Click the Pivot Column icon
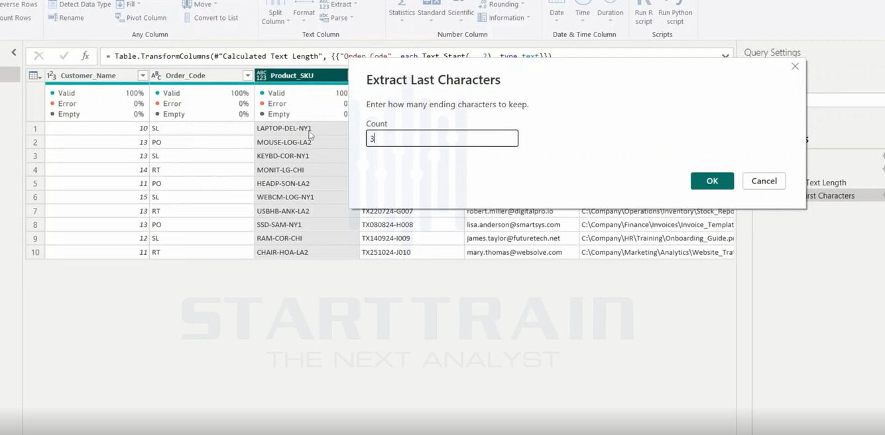Viewport: 885px width, 435px height. click(120, 18)
